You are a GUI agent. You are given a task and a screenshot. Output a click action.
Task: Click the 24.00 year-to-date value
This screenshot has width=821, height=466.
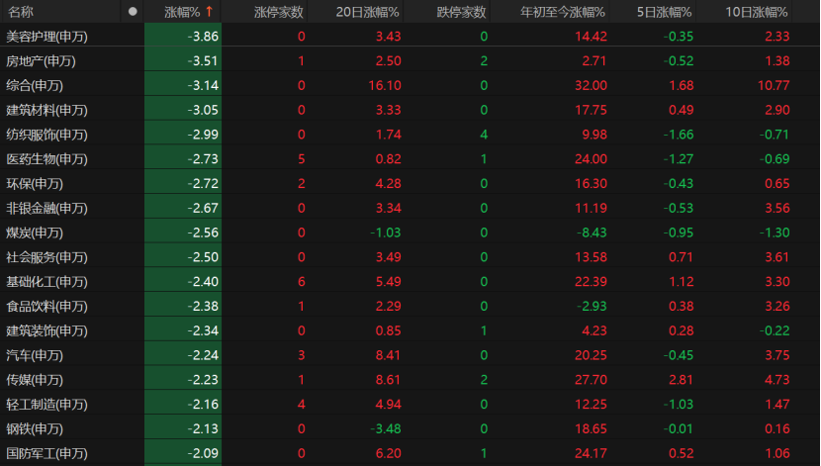pos(591,159)
